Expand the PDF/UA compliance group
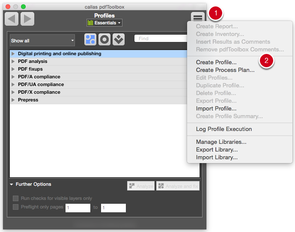The width and height of the screenshot is (295, 232). (13, 84)
